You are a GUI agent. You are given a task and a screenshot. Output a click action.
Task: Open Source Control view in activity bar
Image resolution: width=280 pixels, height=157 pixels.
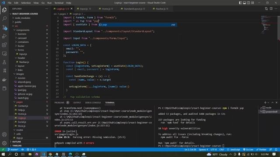(x=4, y=27)
